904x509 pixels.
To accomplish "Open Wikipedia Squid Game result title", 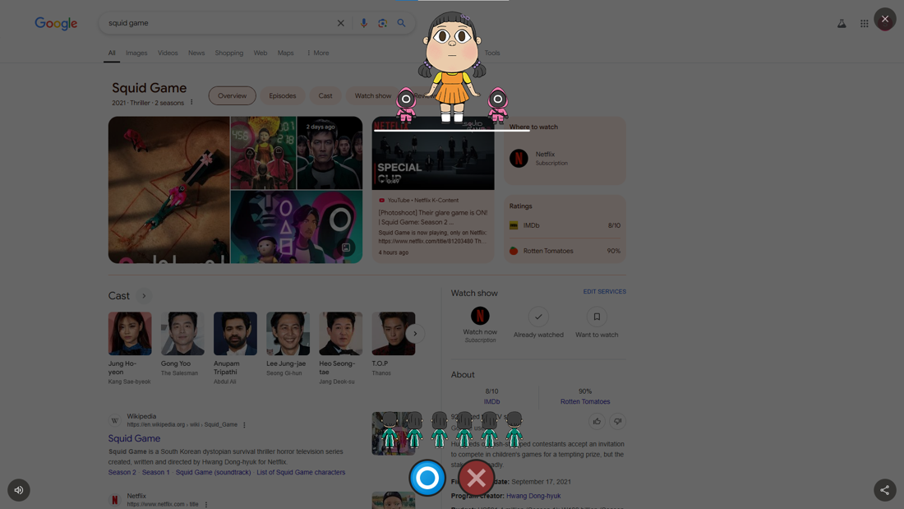I will pyautogui.click(x=134, y=438).
